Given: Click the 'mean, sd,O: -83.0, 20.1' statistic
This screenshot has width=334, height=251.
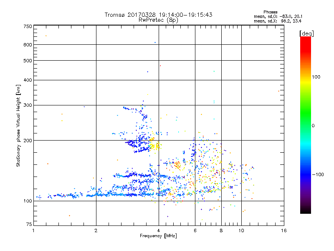Looking at the screenshot, I should point(278,16).
